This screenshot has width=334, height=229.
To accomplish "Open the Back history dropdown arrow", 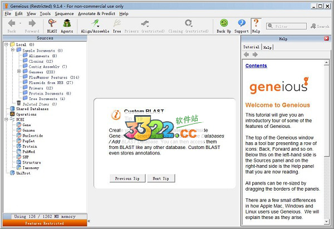I will coord(20,23).
